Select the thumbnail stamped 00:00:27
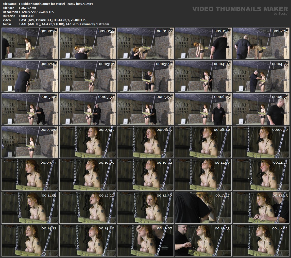This screenshot has height=258, width=291. point(30,44)
